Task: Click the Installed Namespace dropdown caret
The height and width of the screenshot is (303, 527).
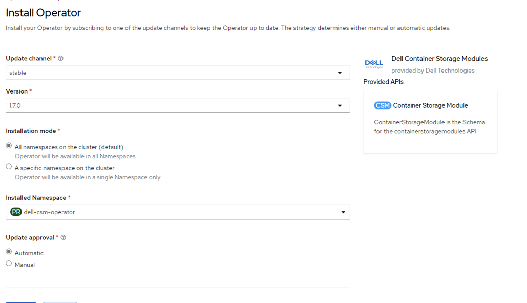Action: pyautogui.click(x=343, y=212)
